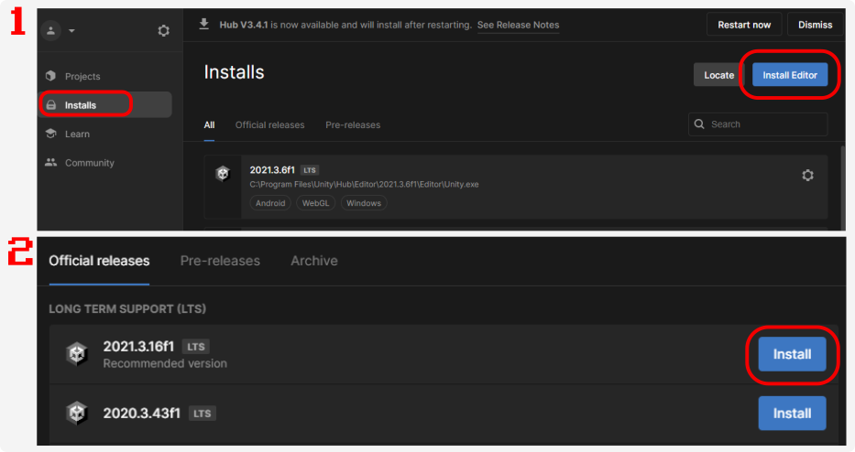This screenshot has width=855, height=452.
Task: Click the LONG TERM SUPPORT (LTS) heading
Action: coord(127,309)
